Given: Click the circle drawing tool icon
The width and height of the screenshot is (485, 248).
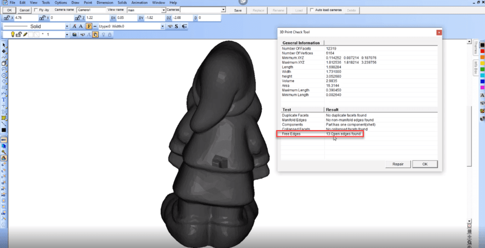Looking at the screenshot, I should pyautogui.click(x=4, y=75).
